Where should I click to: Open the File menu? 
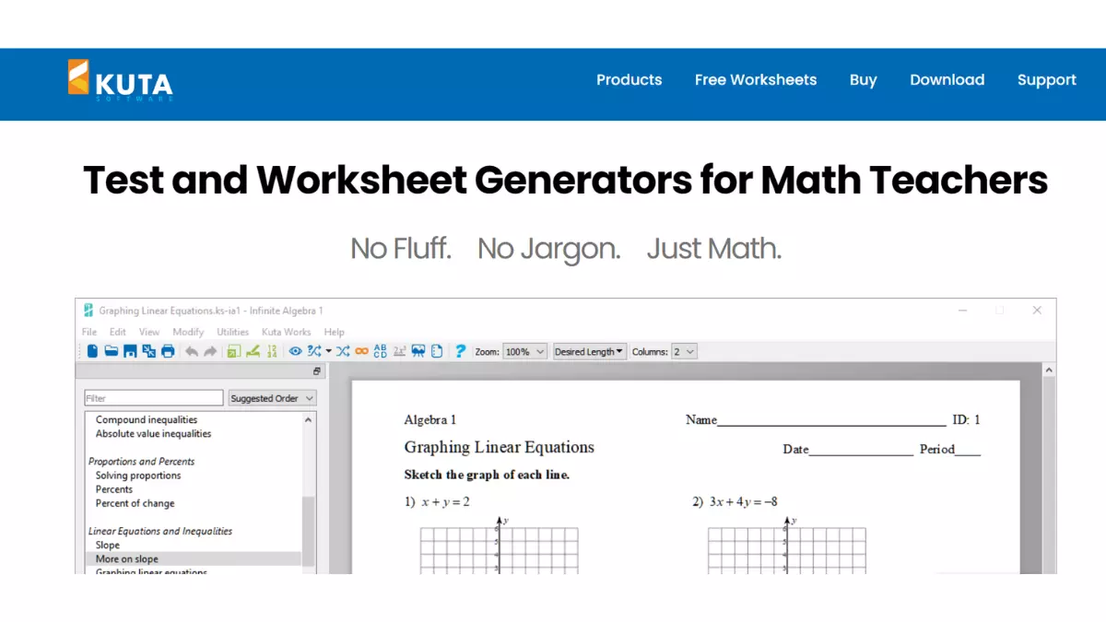[x=89, y=332]
